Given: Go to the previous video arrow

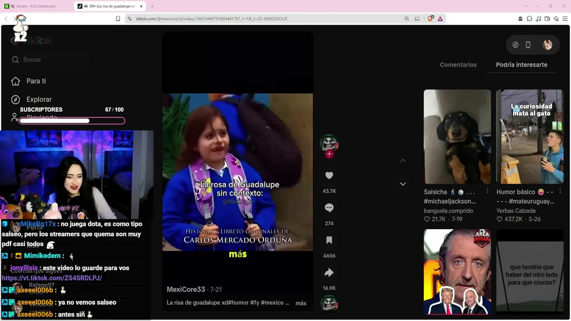Looking at the screenshot, I should 403,160.
